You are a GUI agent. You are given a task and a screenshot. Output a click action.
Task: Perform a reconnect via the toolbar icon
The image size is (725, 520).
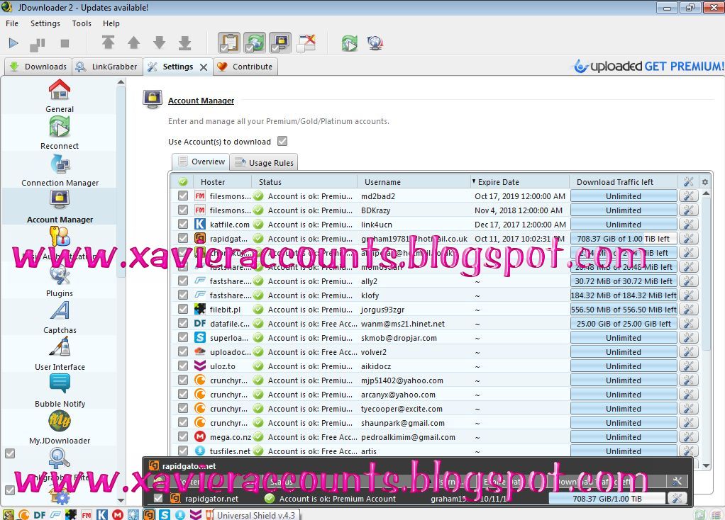point(350,43)
